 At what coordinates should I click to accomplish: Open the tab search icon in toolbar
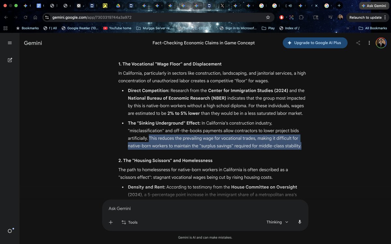pyautogui.click(x=315, y=17)
